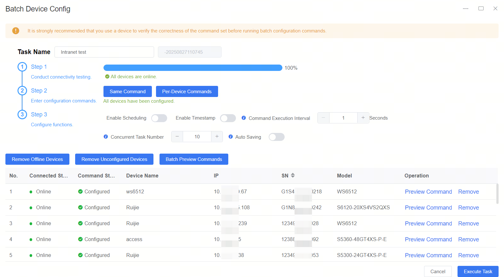The height and width of the screenshot is (277, 504).
Task: Toggle the Enable Scheduling switch
Action: [x=159, y=118]
